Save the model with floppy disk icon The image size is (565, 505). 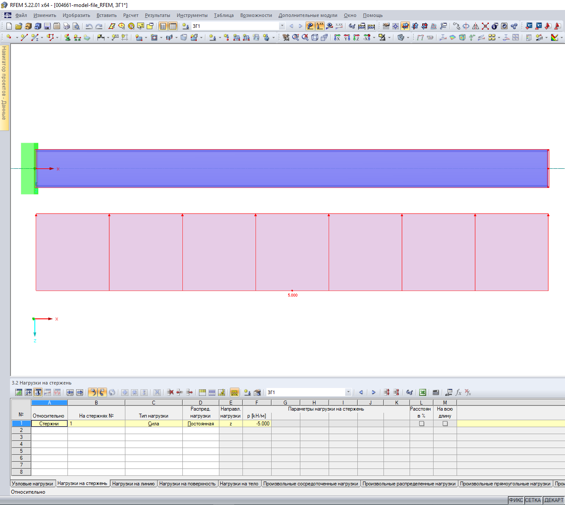coord(47,26)
